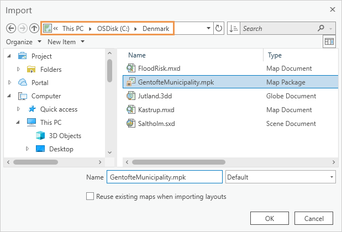Enable Reuse existing maps when importing layouts
The height and width of the screenshot is (232, 342).
[x=90, y=196]
